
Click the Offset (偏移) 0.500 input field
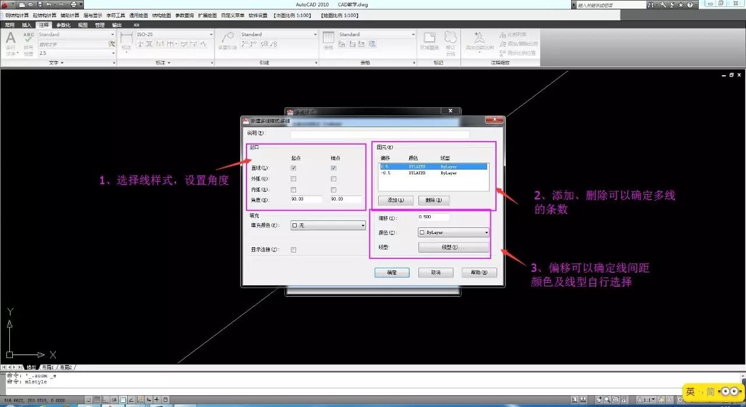[434, 217]
